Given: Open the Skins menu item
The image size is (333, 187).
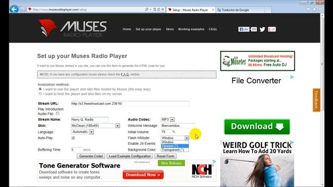Looking at the screenshot, I should [170, 29].
